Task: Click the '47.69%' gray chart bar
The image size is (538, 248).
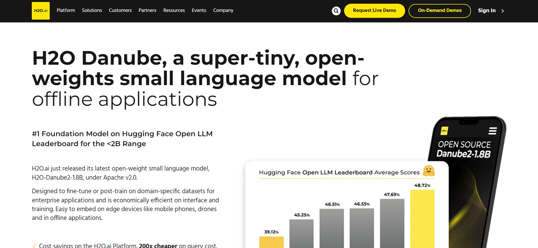Action: (392, 223)
